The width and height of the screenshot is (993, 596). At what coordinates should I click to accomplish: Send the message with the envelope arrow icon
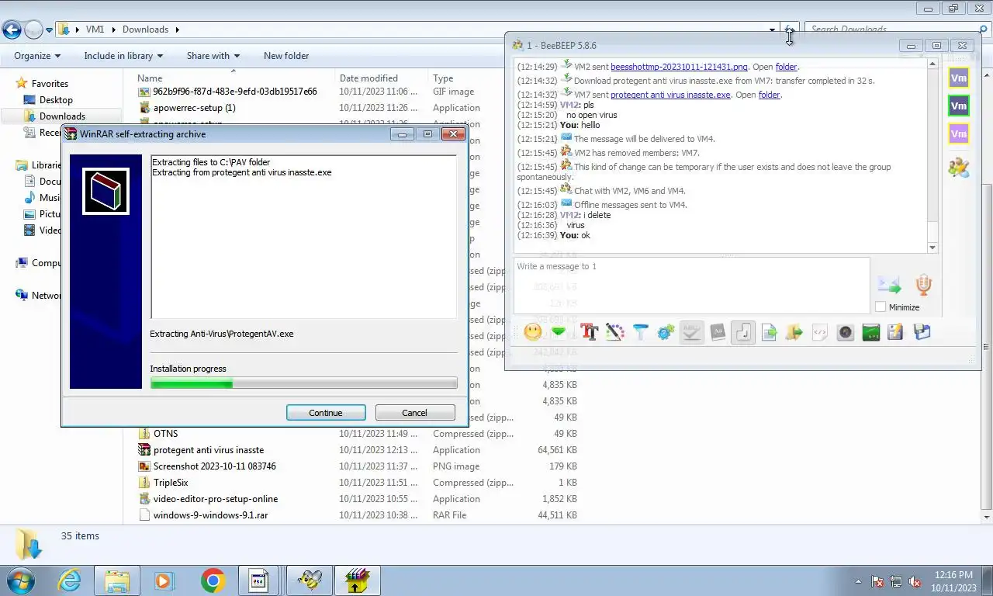pyautogui.click(x=889, y=285)
